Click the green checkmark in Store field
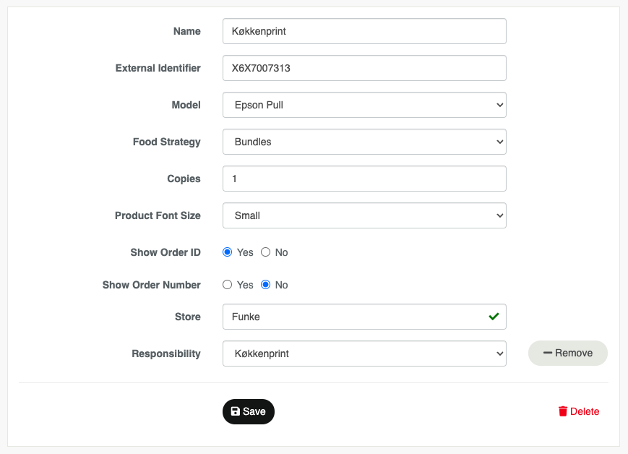This screenshot has width=628, height=454. tap(494, 317)
